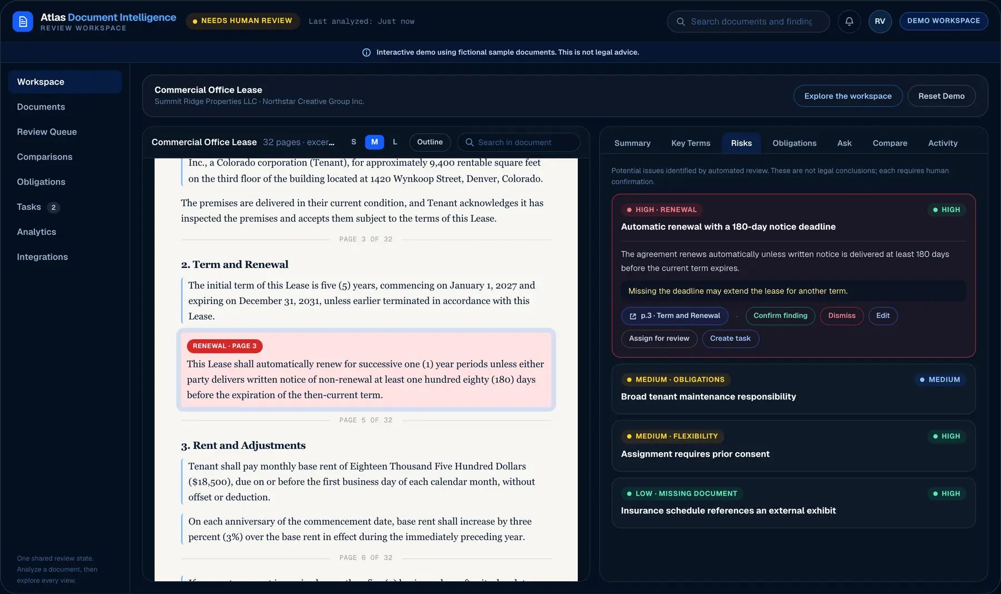Image resolution: width=1001 pixels, height=594 pixels.
Task: Click the Create task button
Action: [x=730, y=338]
